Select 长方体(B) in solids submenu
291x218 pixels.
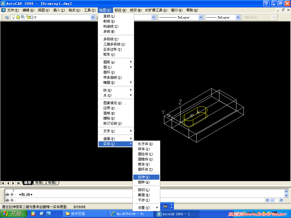pyautogui.click(x=146, y=144)
